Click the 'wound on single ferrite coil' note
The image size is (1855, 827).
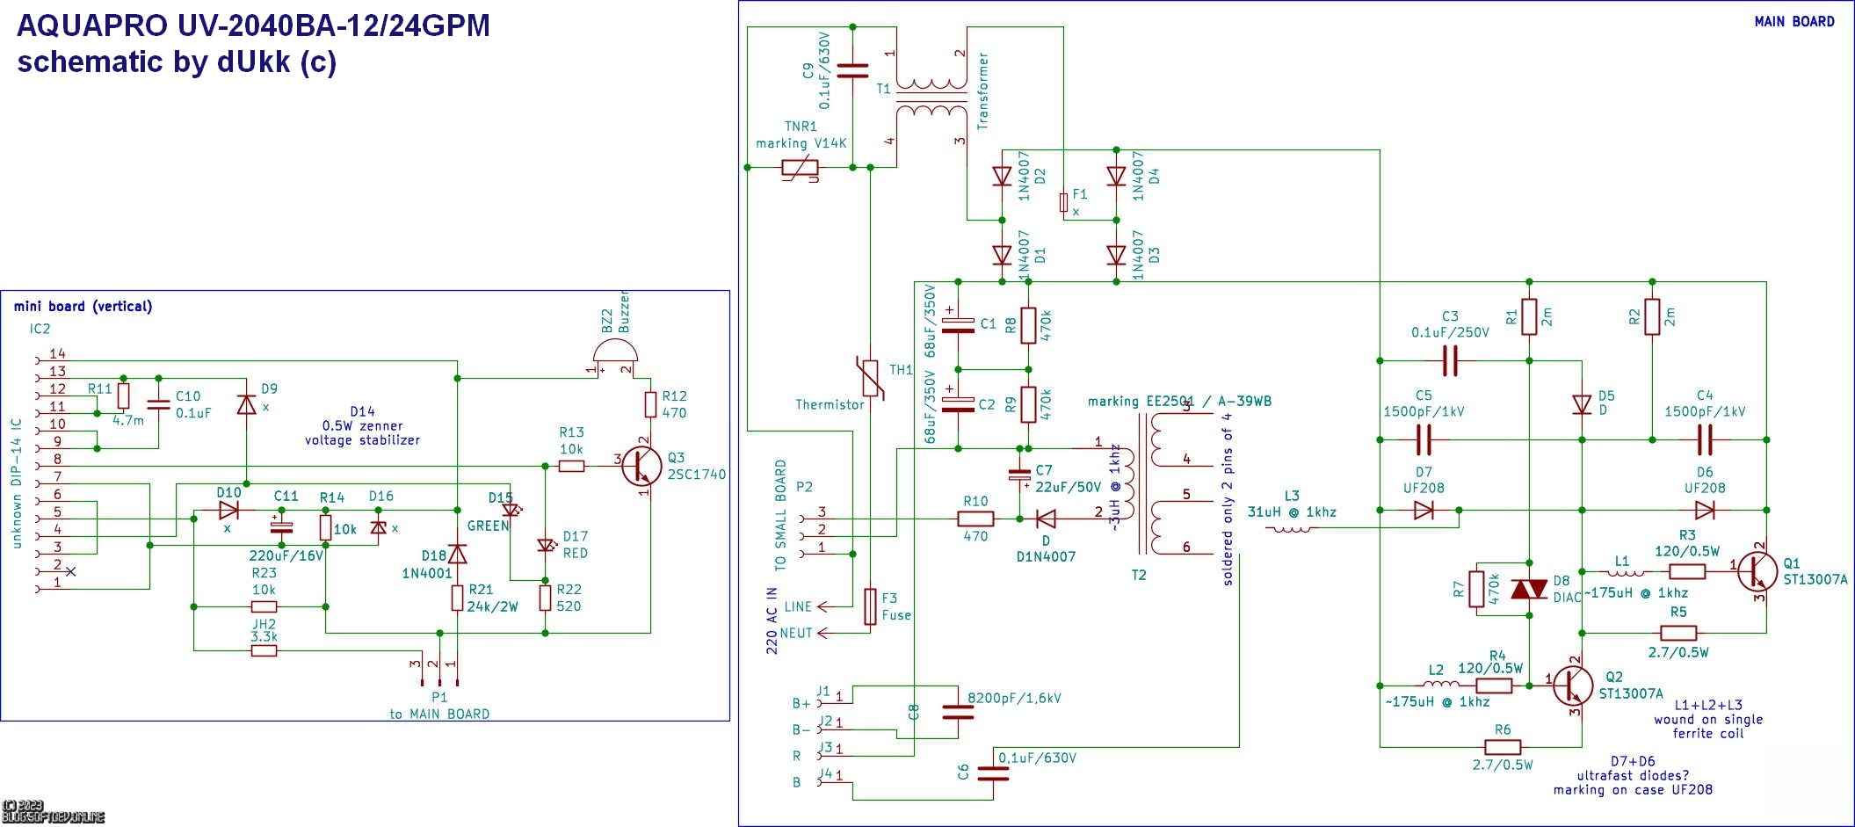pyautogui.click(x=1708, y=726)
